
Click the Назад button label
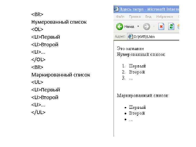pyautogui.click(x=129, y=27)
